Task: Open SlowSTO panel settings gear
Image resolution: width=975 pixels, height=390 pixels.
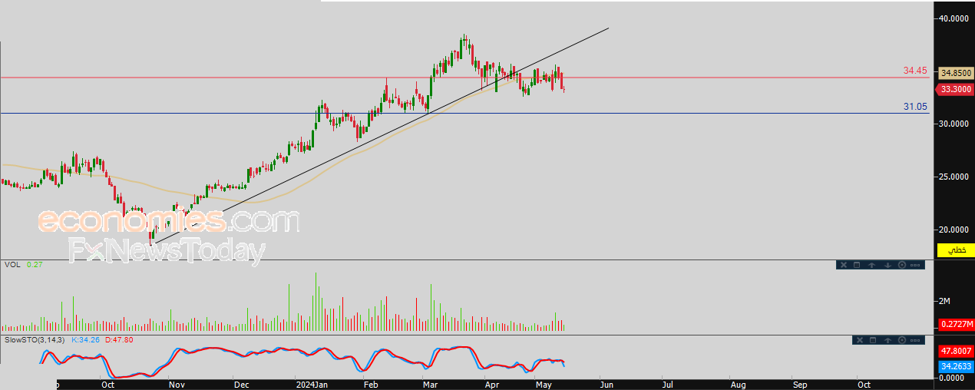Action: [x=902, y=340]
